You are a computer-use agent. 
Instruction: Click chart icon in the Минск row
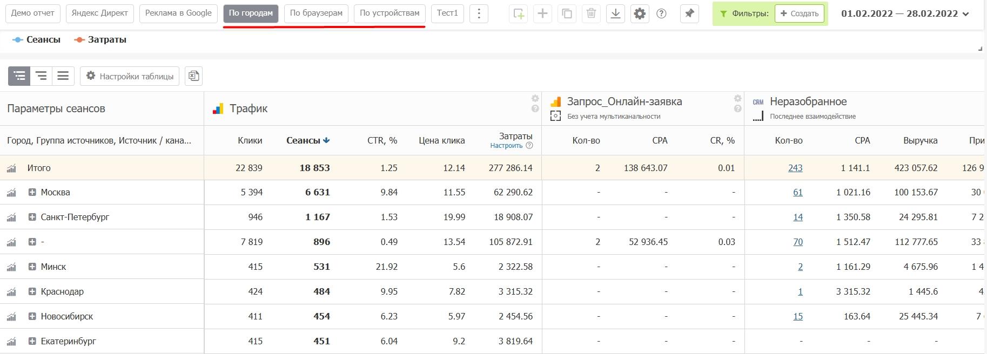(x=11, y=267)
